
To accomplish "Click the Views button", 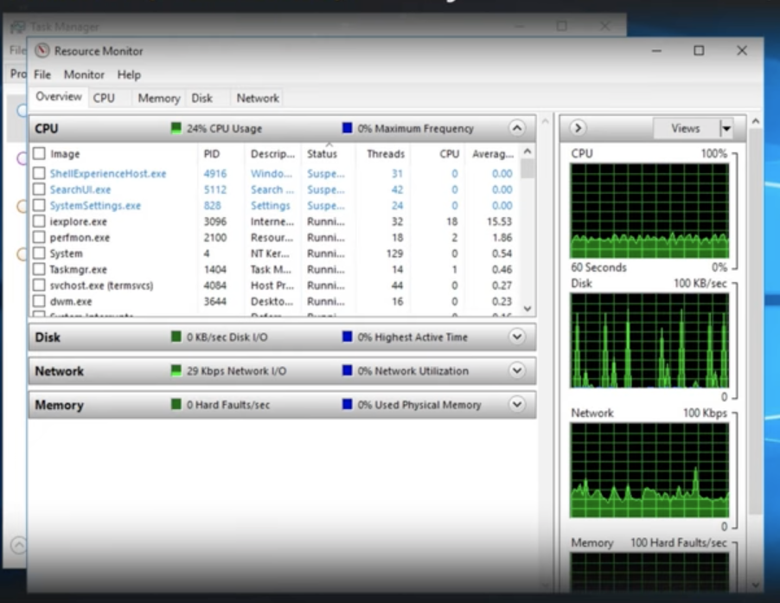I will (686, 128).
